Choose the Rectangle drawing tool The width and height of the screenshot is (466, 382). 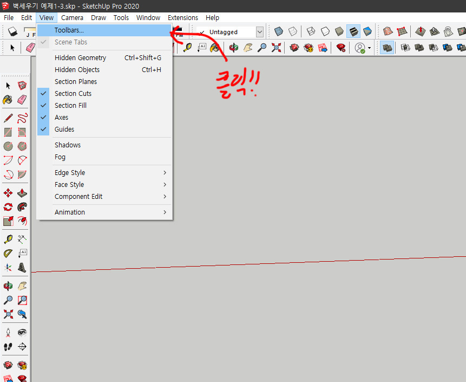[8, 132]
